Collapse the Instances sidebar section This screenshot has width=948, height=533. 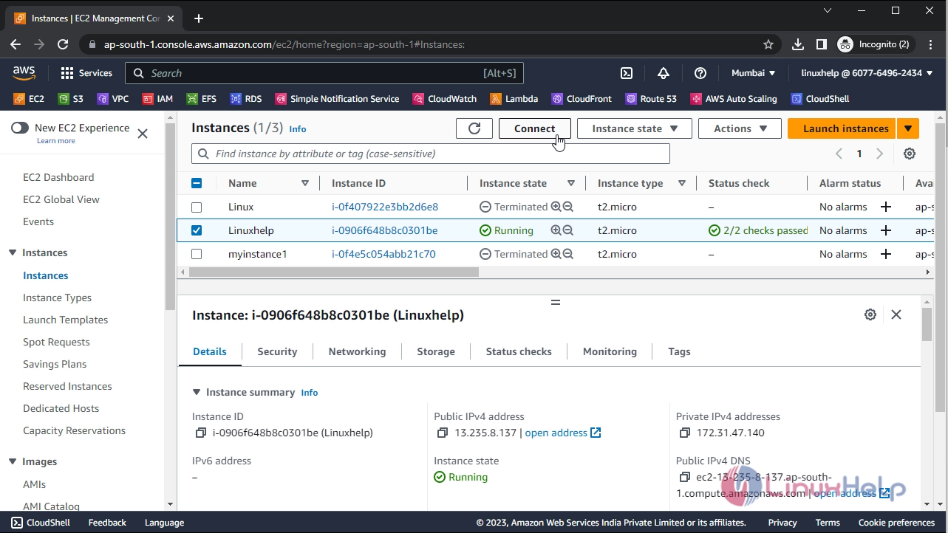click(13, 252)
